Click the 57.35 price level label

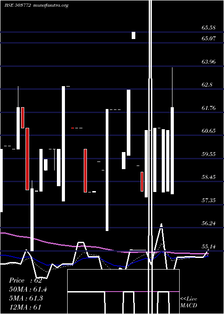tap(209, 200)
